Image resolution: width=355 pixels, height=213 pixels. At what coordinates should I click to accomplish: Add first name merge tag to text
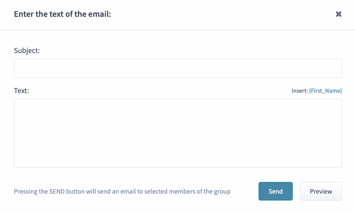[x=325, y=91]
